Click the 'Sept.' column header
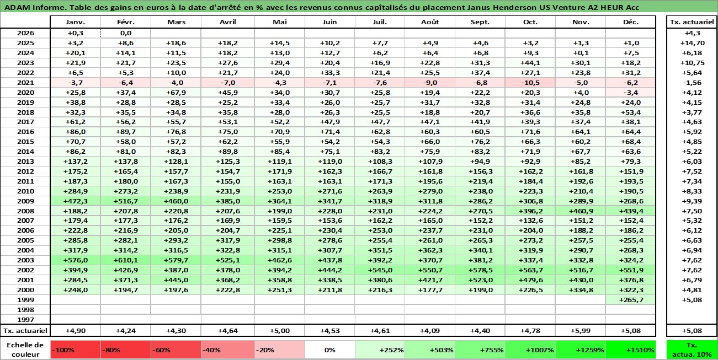The image size is (718, 360). [x=479, y=23]
